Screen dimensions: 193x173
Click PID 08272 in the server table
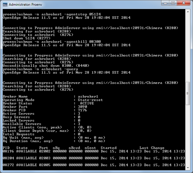(8, 165)
